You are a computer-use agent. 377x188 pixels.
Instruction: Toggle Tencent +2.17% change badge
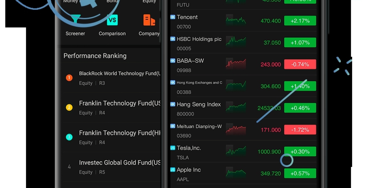point(300,21)
